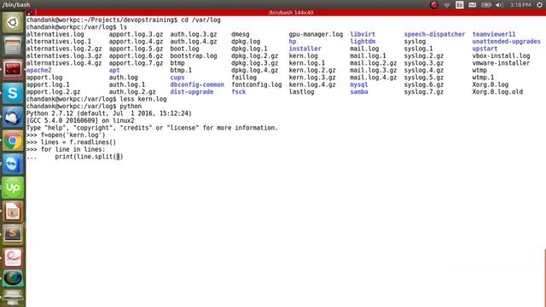This screenshot has height=307, width=546.
Task: Click the 'gpu-manager.log' file name
Action: point(316,34)
